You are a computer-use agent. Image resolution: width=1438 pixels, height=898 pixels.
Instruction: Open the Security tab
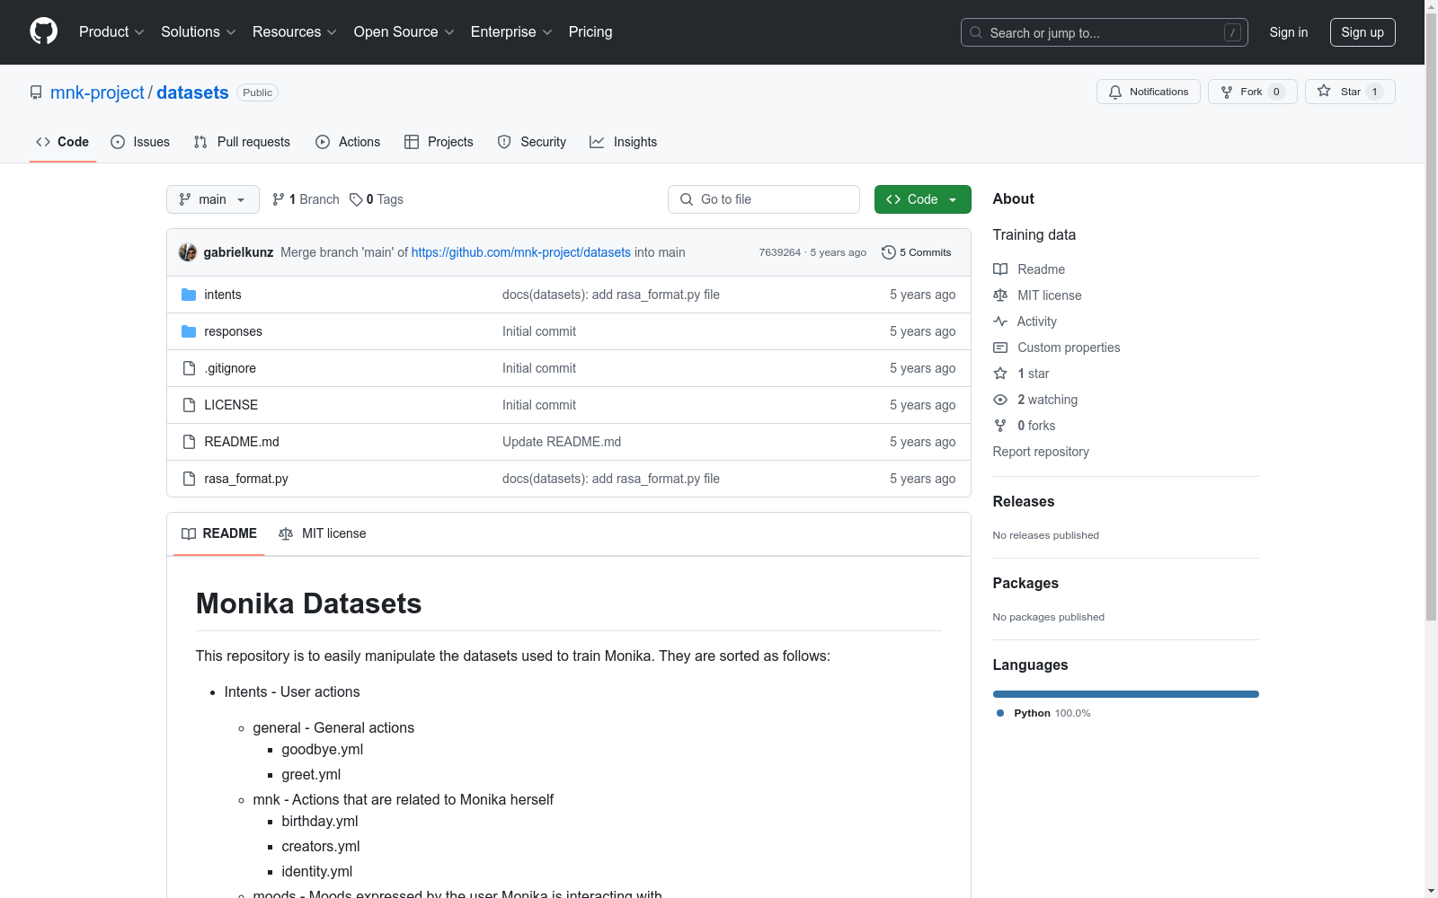(x=532, y=142)
